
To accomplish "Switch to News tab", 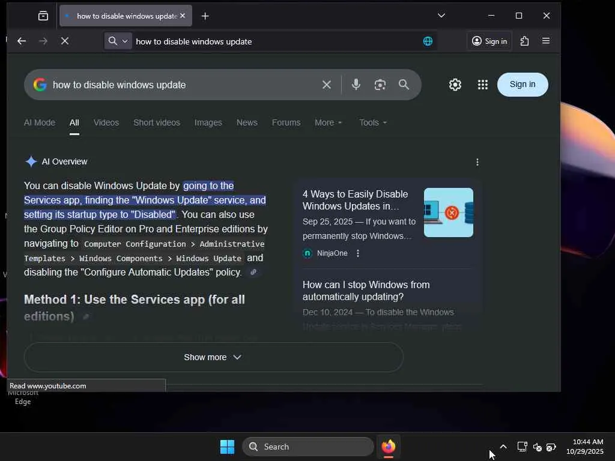I will 247,122.
